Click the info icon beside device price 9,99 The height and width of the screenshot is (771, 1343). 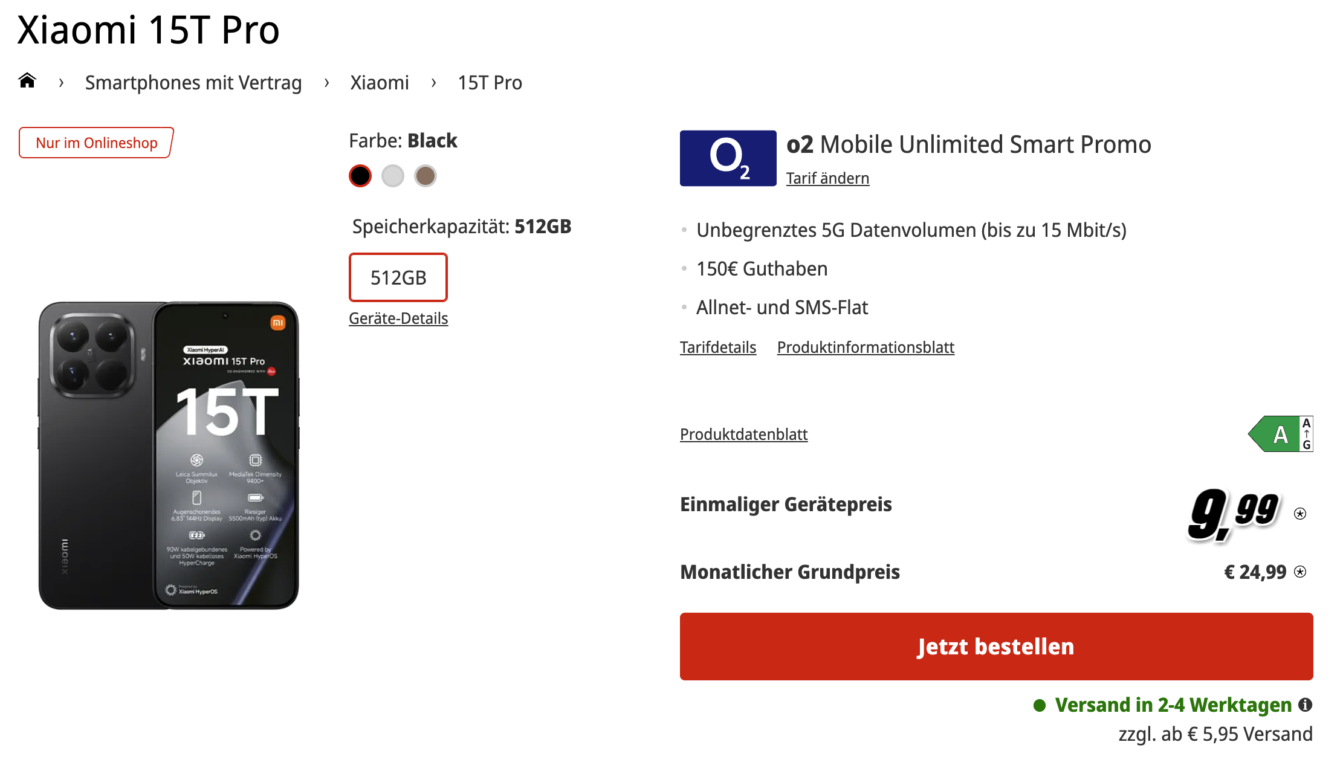(x=1300, y=514)
